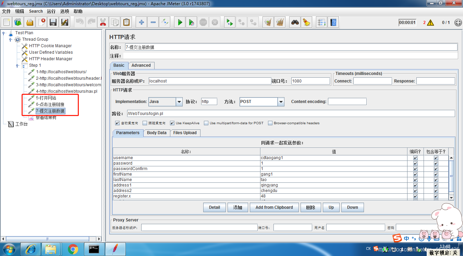The width and height of the screenshot is (463, 256).
Task: Toggle 包含等于 checkbox for password row
Action: point(436,163)
